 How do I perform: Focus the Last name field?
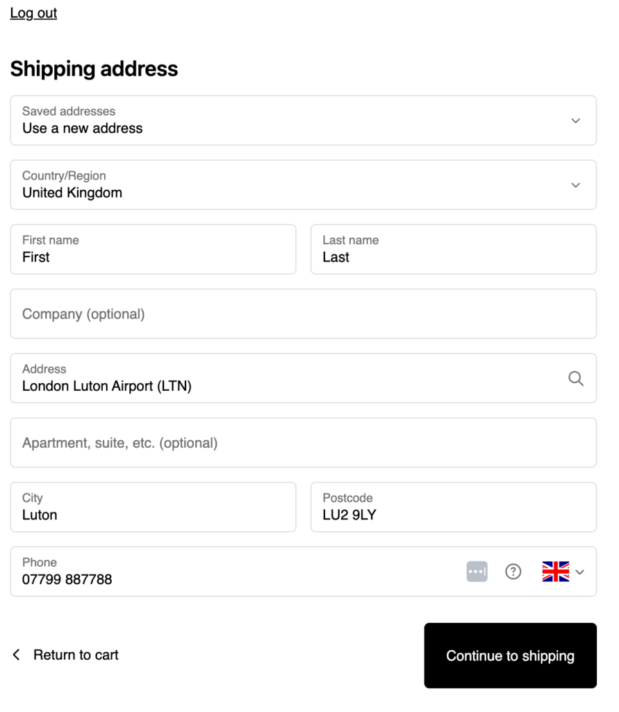[x=454, y=250]
